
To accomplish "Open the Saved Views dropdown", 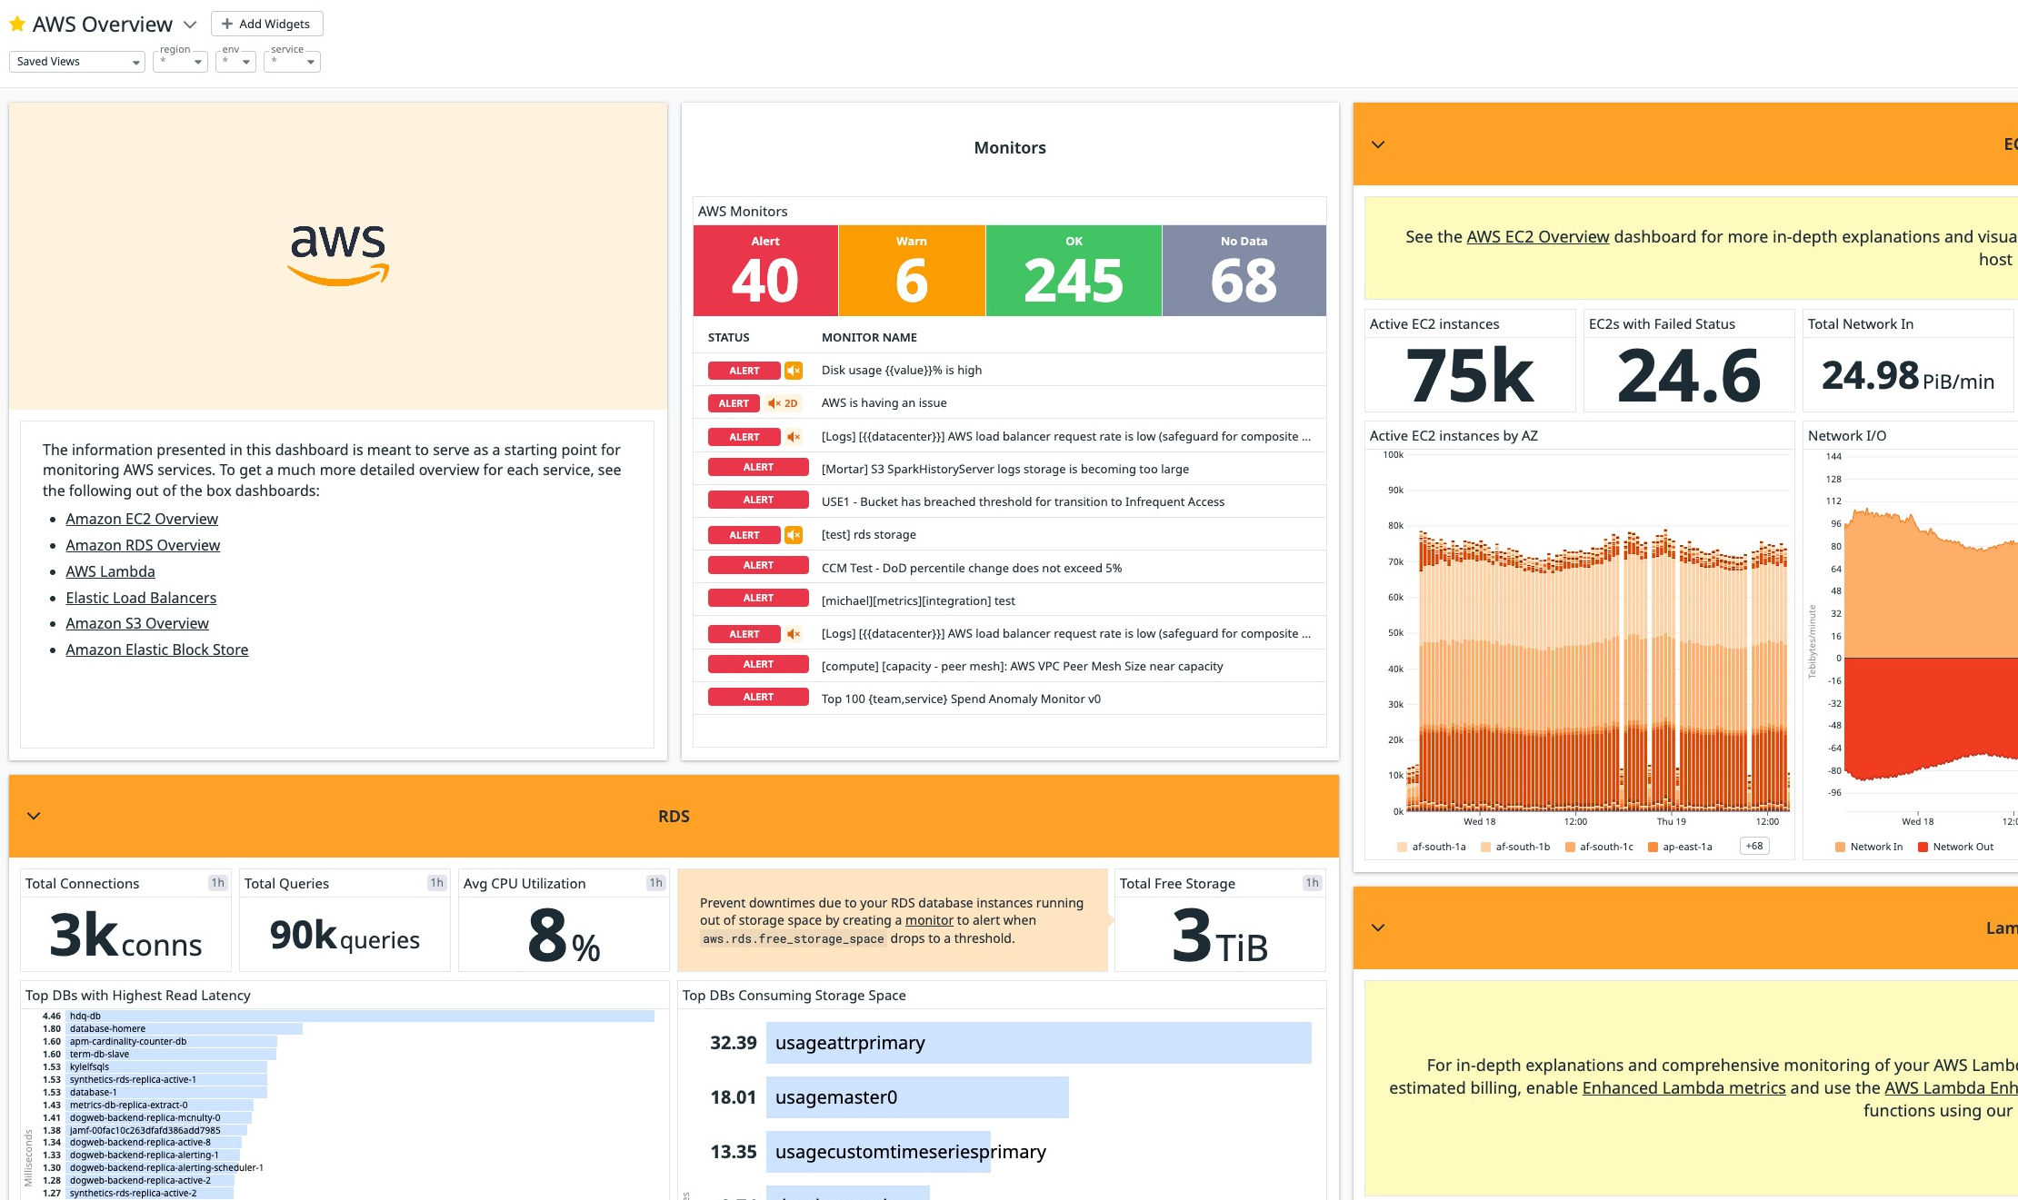I will point(76,61).
